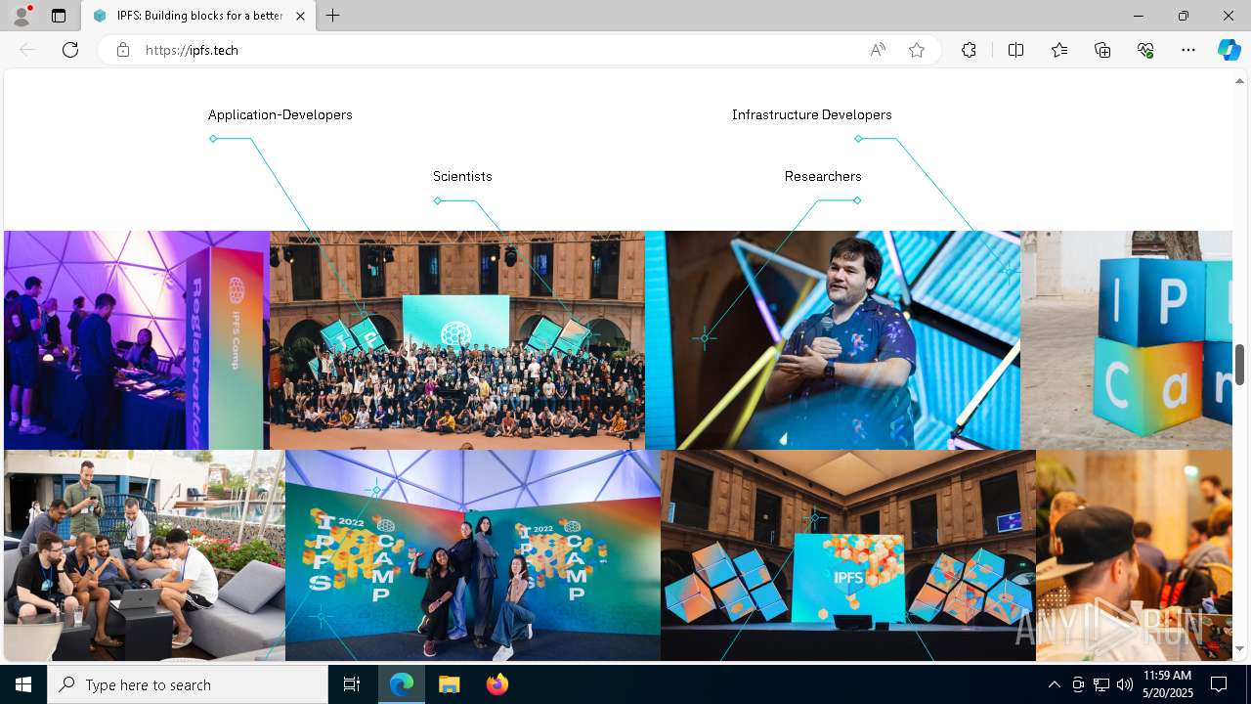Open the volume tray icon
1251x704 pixels.
[1125, 684]
